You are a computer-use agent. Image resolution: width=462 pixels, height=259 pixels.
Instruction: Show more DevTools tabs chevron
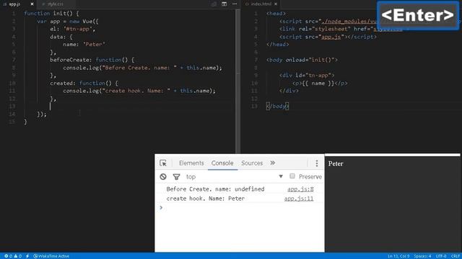[x=273, y=163]
